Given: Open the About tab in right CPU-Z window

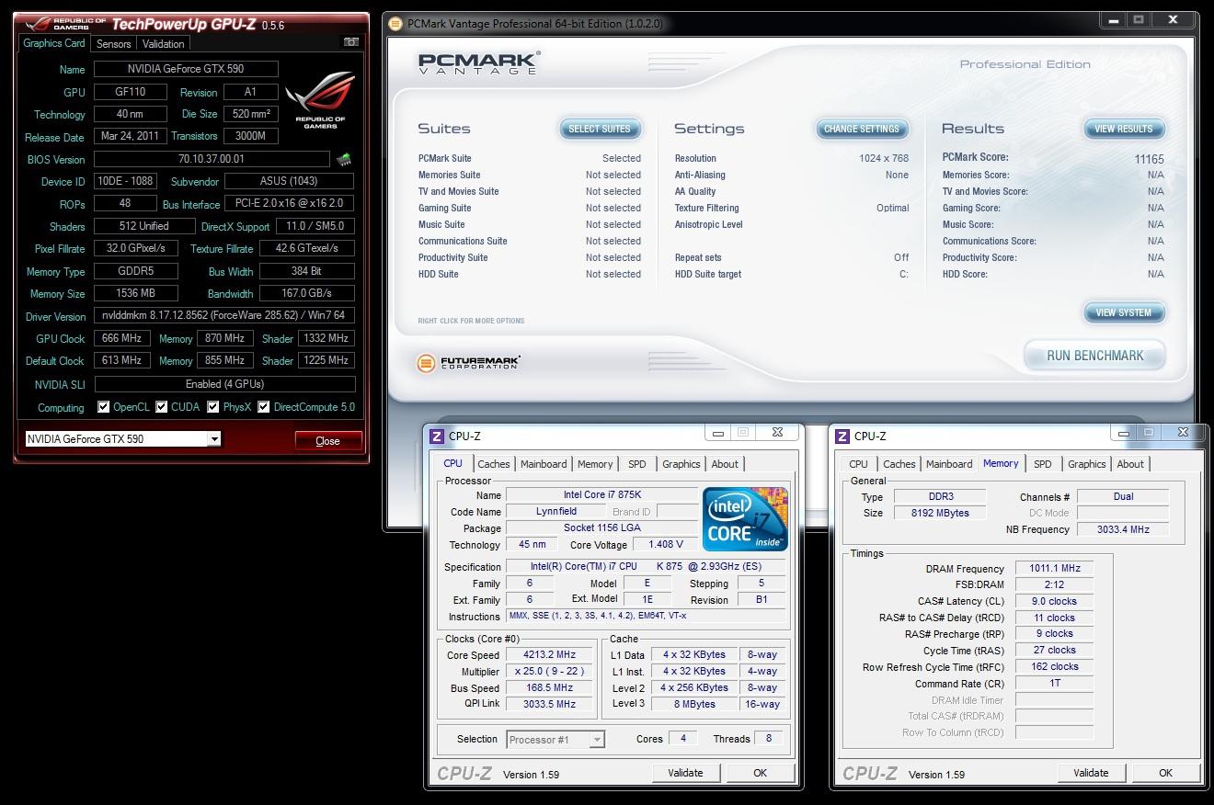Looking at the screenshot, I should point(1130,464).
